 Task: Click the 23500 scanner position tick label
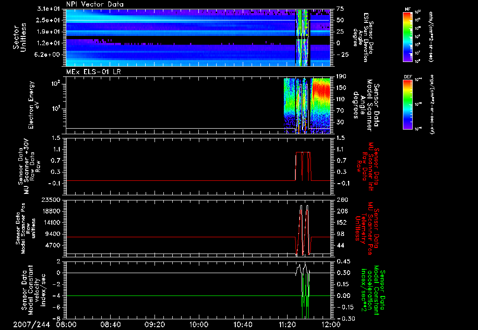point(51,200)
